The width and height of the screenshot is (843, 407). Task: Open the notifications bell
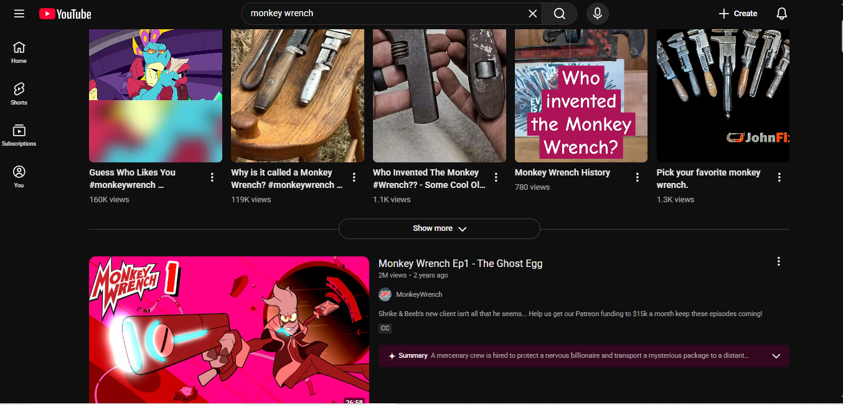pos(782,14)
